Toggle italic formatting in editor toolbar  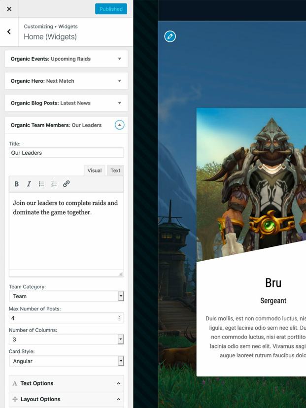29,184
